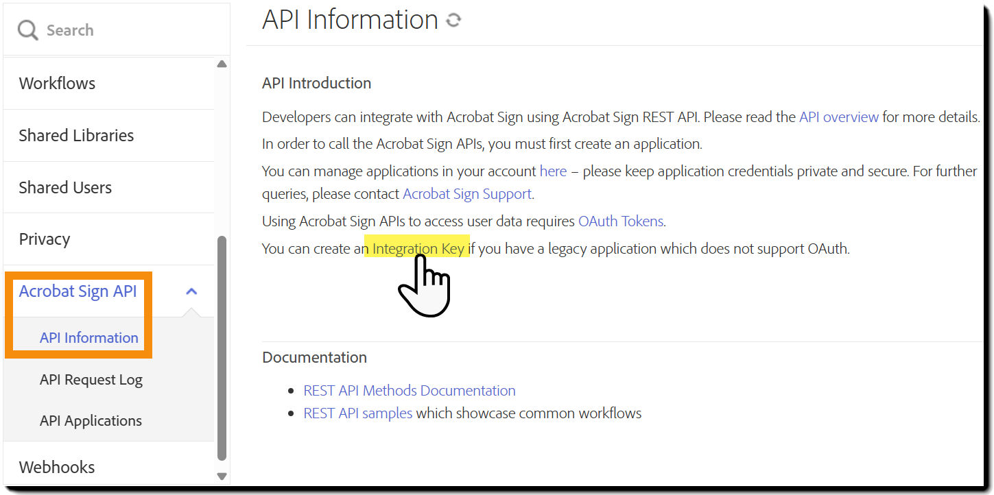
Task: Refresh the API Information page
Action: [453, 20]
